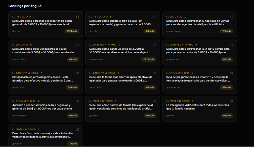Open headline 'Descubre cómo aprovechar la IA en tu tiempo libre'
Screen dimensions: 254x147
click(198, 51)
